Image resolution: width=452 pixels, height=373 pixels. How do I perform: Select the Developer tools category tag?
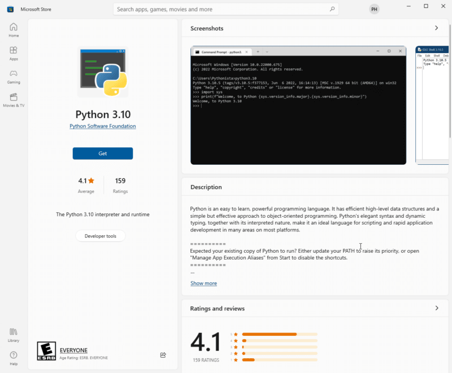tap(101, 236)
